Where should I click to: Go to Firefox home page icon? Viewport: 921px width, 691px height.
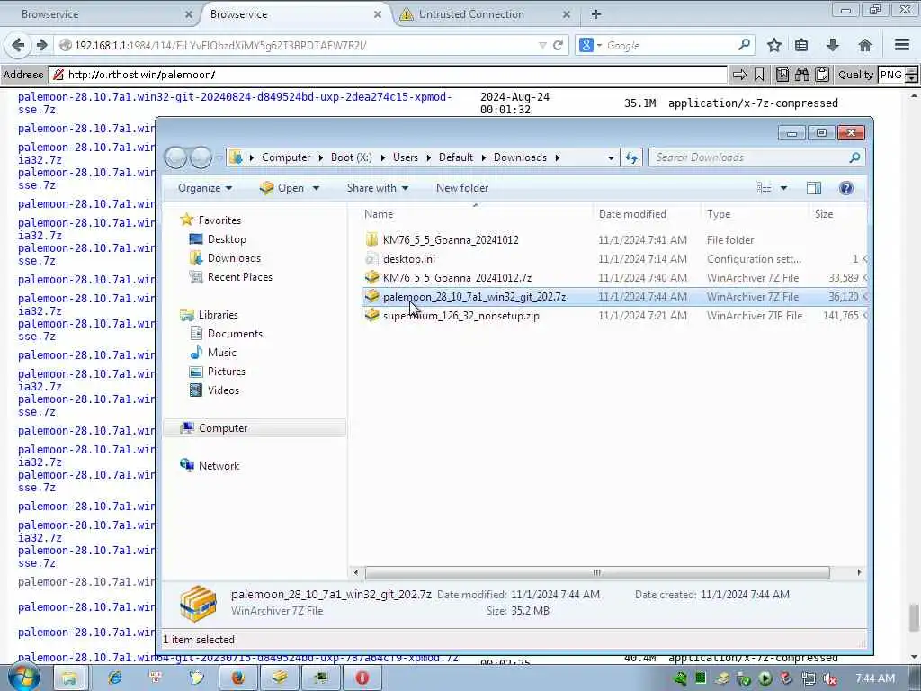tap(865, 45)
